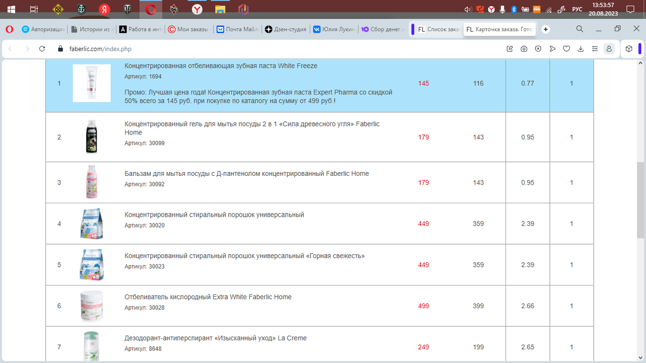The height and width of the screenshot is (363, 646).
Task: Open Bluetooth tray icon
Action: click(514, 9)
